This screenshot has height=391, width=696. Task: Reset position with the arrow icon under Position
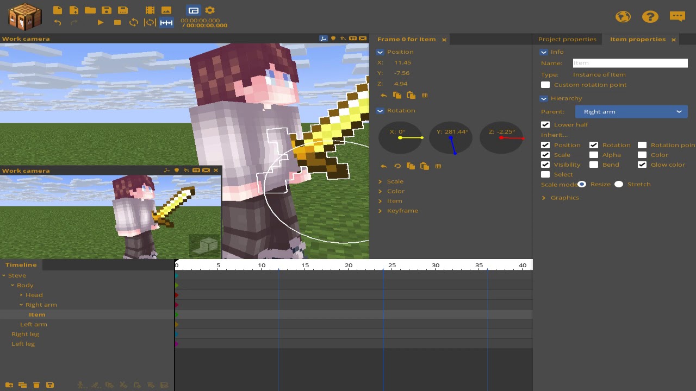point(384,96)
